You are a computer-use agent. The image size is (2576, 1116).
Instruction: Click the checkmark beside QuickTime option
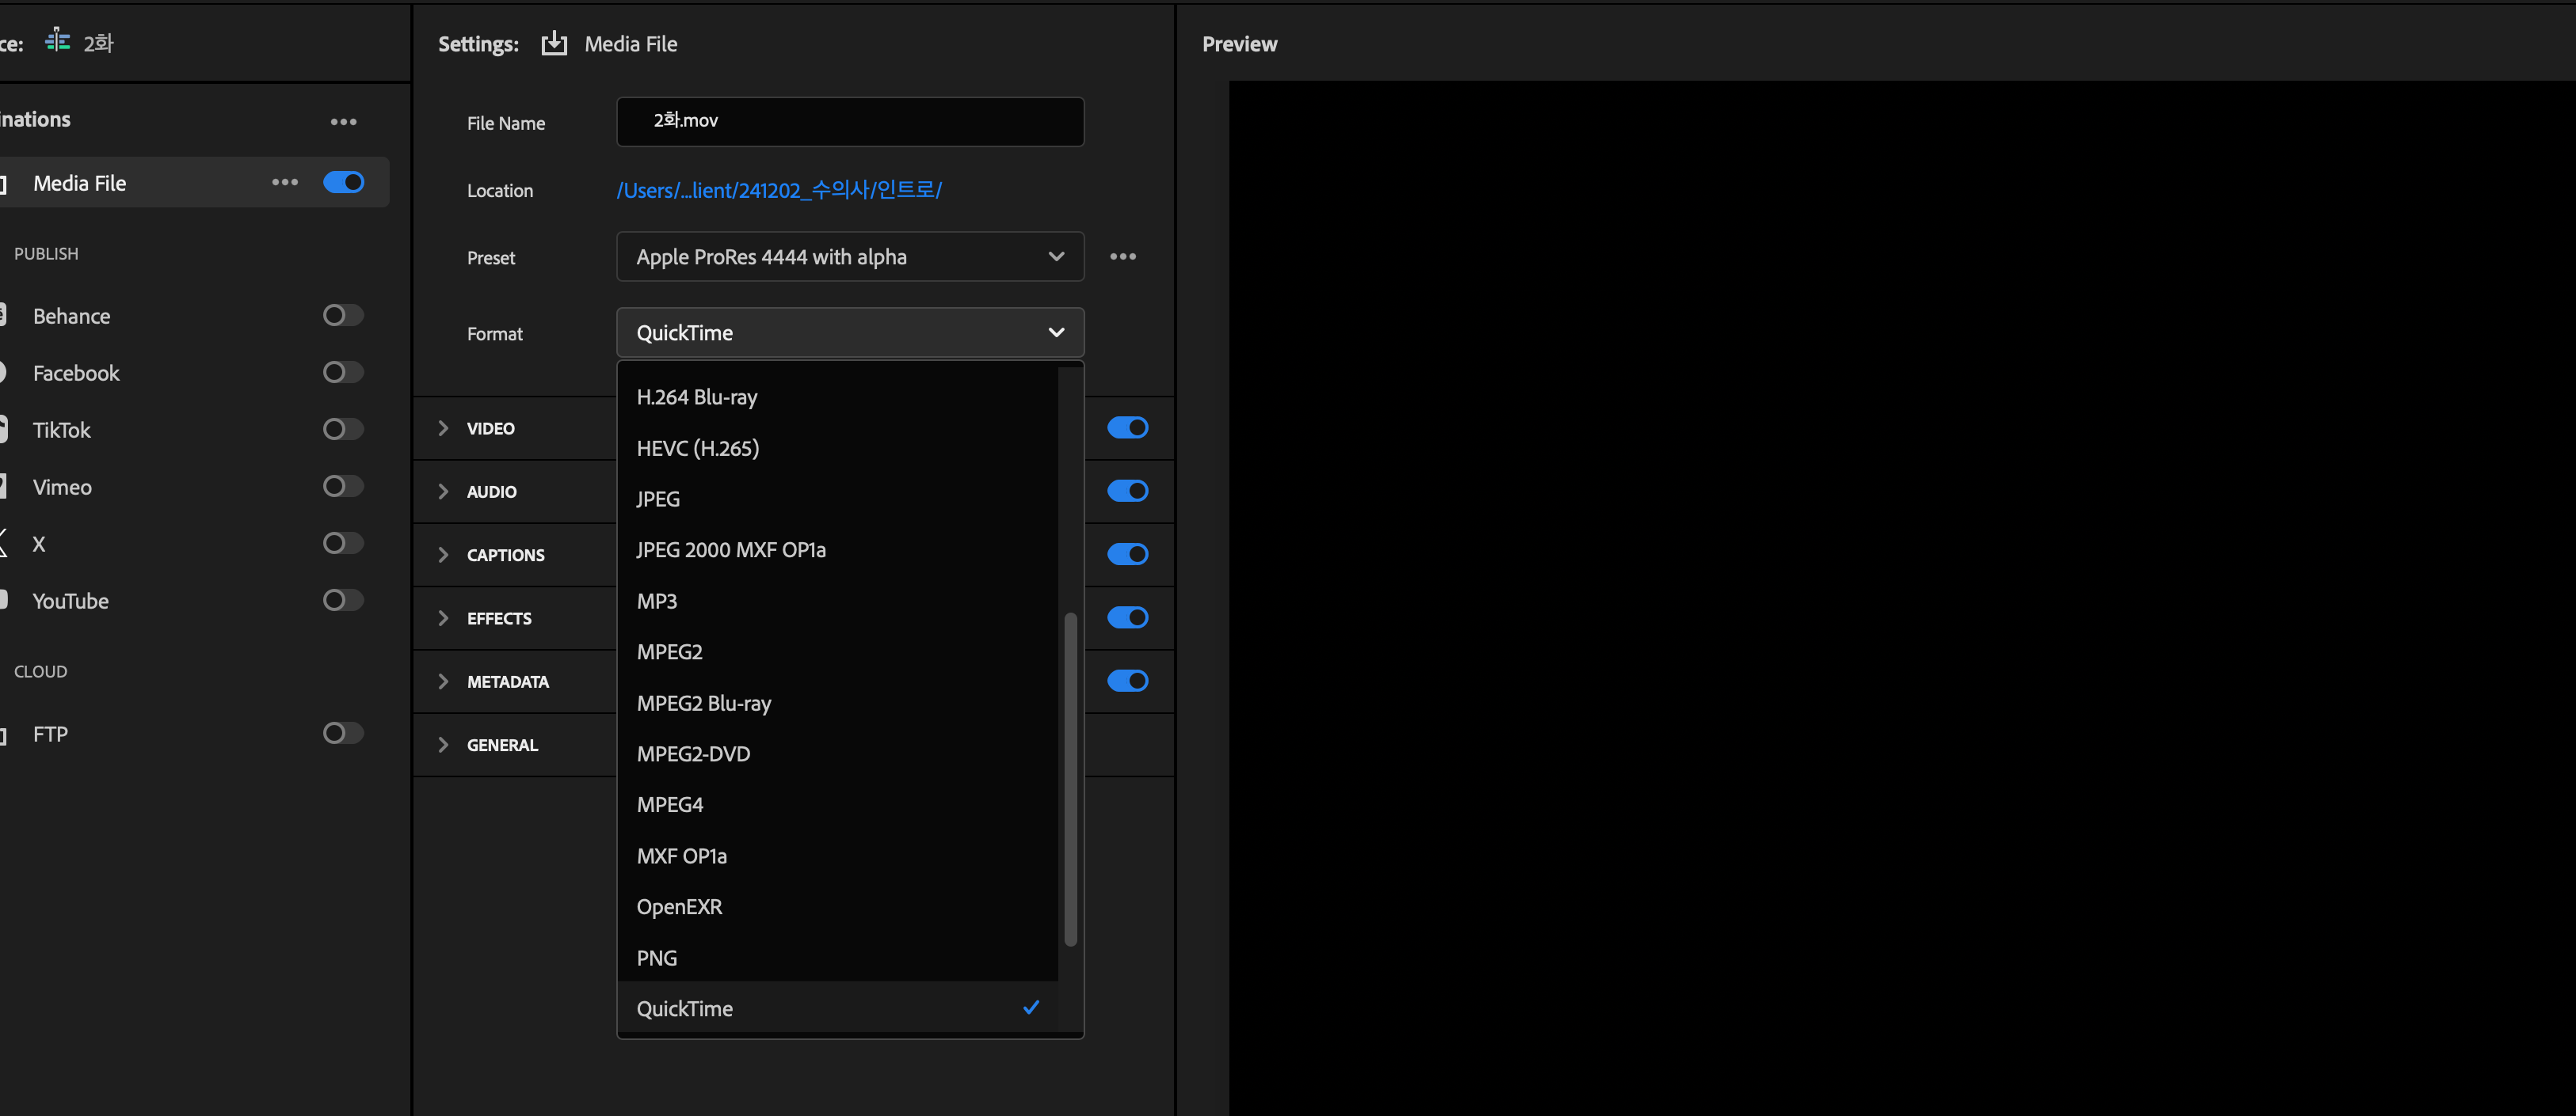click(1031, 1007)
